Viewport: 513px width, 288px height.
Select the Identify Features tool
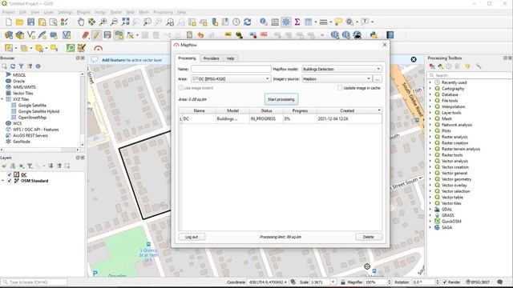[264, 22]
